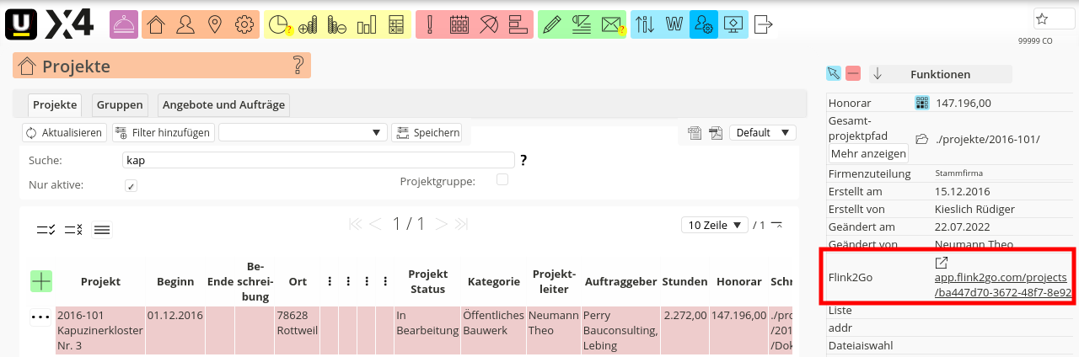
Task: Switch to Angebote und Aufträge tab
Action: pyautogui.click(x=223, y=105)
